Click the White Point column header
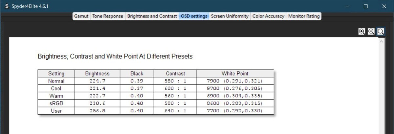This screenshot has width=394, height=134. click(x=235, y=73)
